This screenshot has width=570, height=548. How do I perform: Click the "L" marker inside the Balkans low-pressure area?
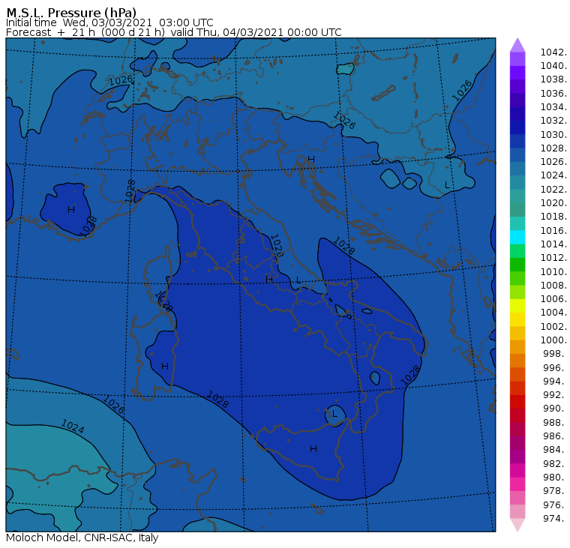(x=448, y=185)
